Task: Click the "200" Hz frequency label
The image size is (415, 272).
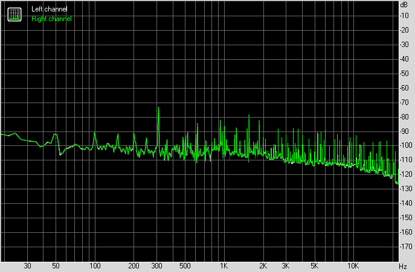Action: pos(134,266)
